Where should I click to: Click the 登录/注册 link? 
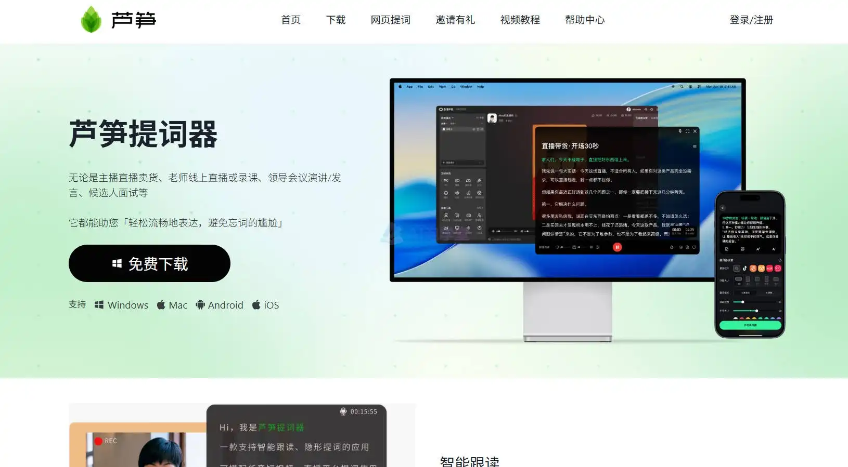point(751,20)
